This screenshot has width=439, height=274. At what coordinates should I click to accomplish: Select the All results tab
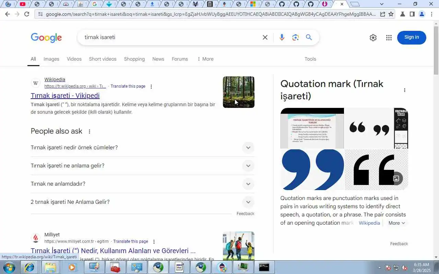[x=33, y=59]
